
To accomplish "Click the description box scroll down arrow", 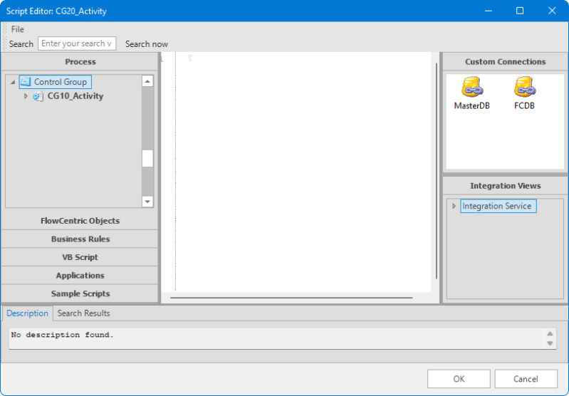I will [550, 343].
